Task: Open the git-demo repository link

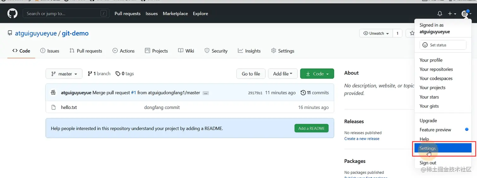Action: [x=75, y=33]
